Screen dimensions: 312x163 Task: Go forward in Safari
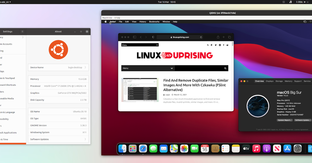click(146, 37)
